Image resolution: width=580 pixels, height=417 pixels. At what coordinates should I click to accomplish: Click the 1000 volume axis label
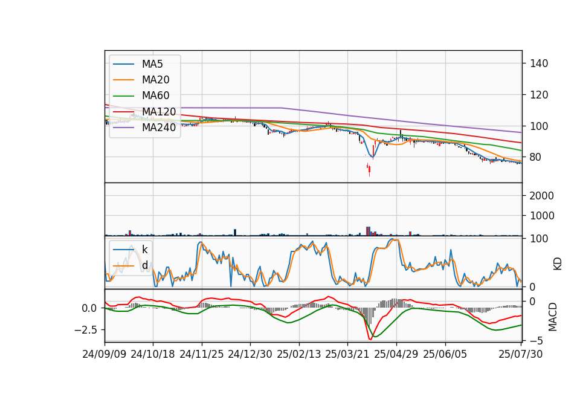(x=542, y=216)
